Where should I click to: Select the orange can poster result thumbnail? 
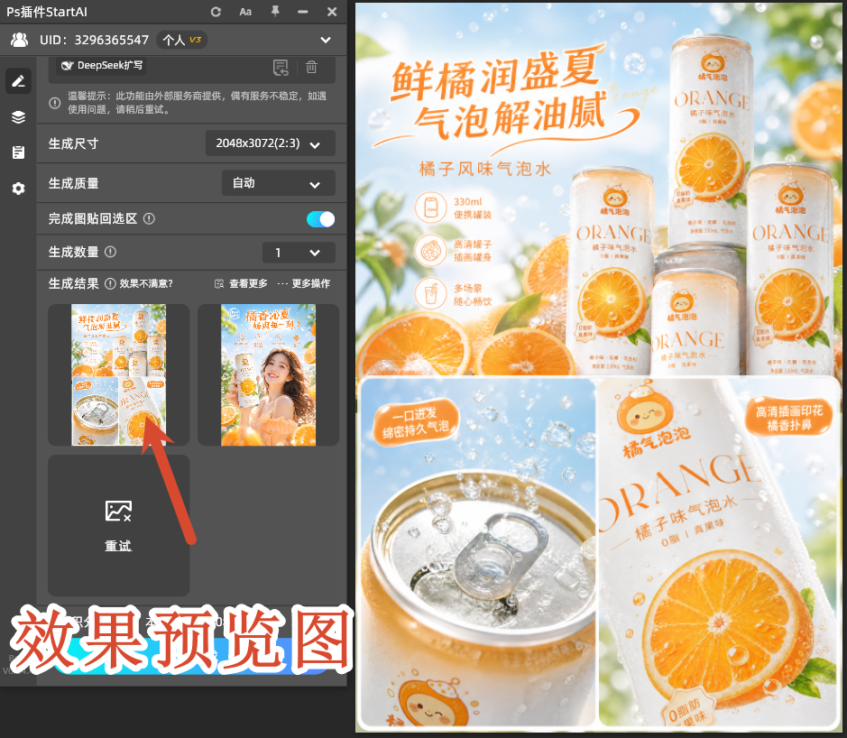[x=119, y=375]
